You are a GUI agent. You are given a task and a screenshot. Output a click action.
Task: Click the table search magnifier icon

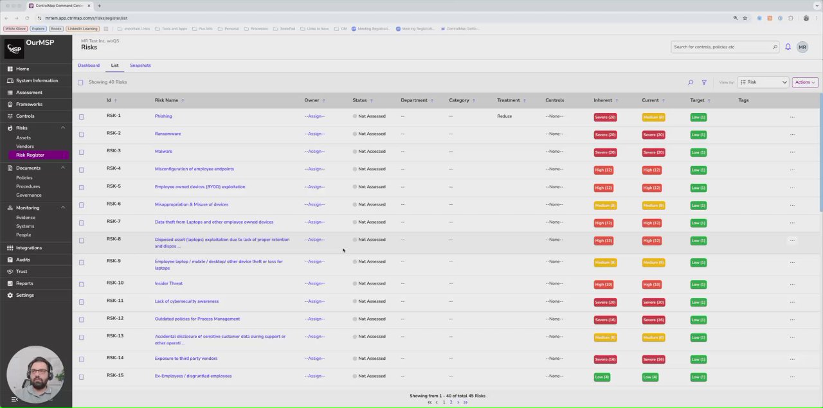(x=691, y=82)
